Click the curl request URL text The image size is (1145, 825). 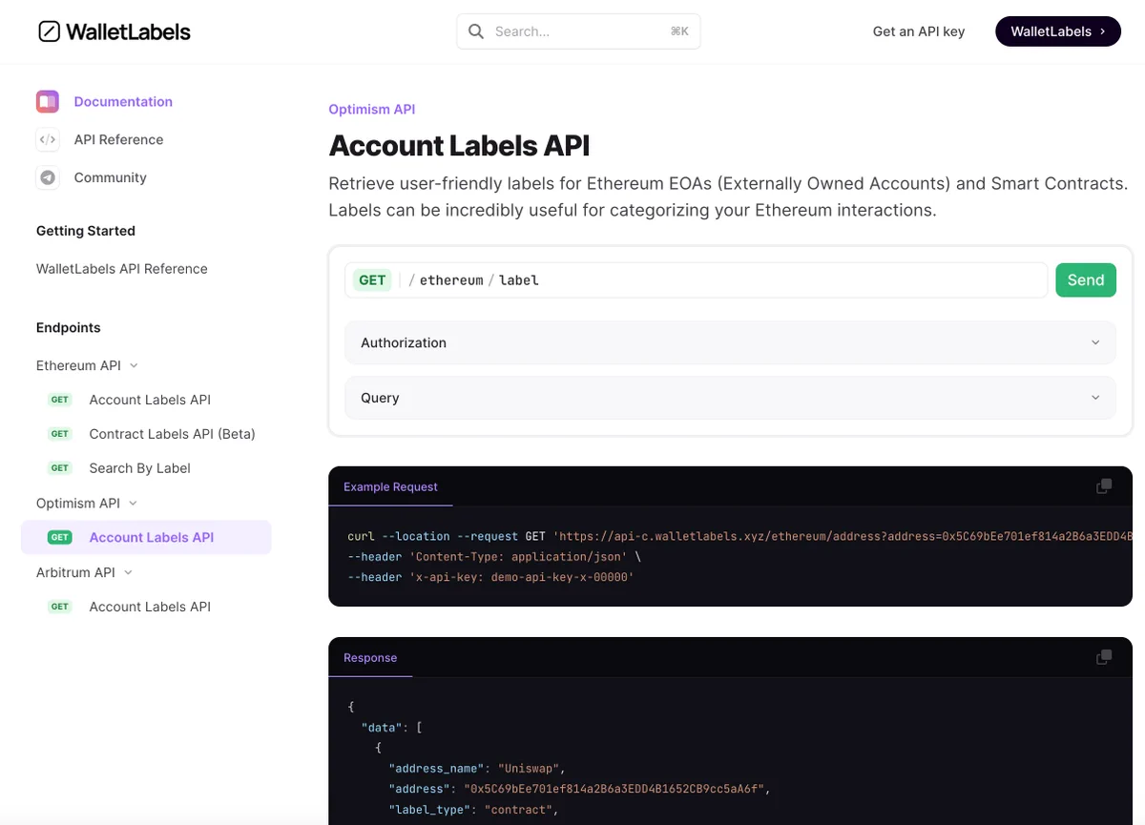click(x=843, y=536)
